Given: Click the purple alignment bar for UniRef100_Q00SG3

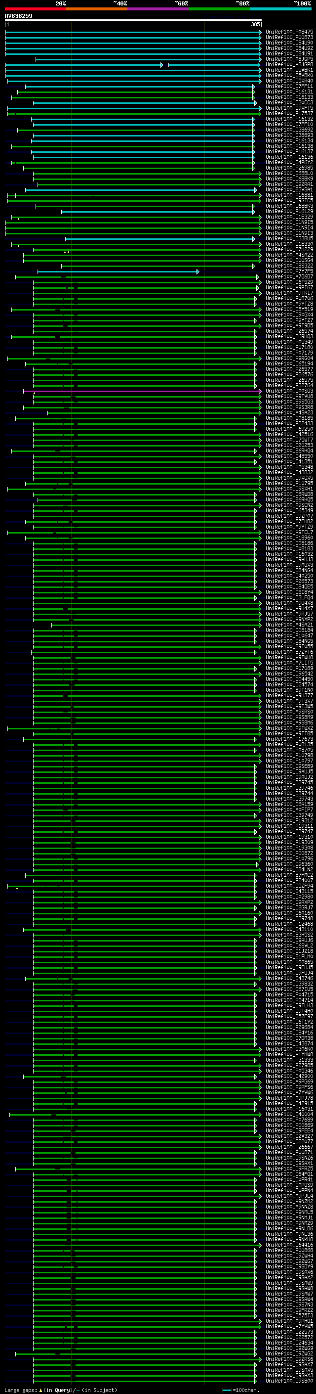Looking at the screenshot, I should (x=143, y=391).
